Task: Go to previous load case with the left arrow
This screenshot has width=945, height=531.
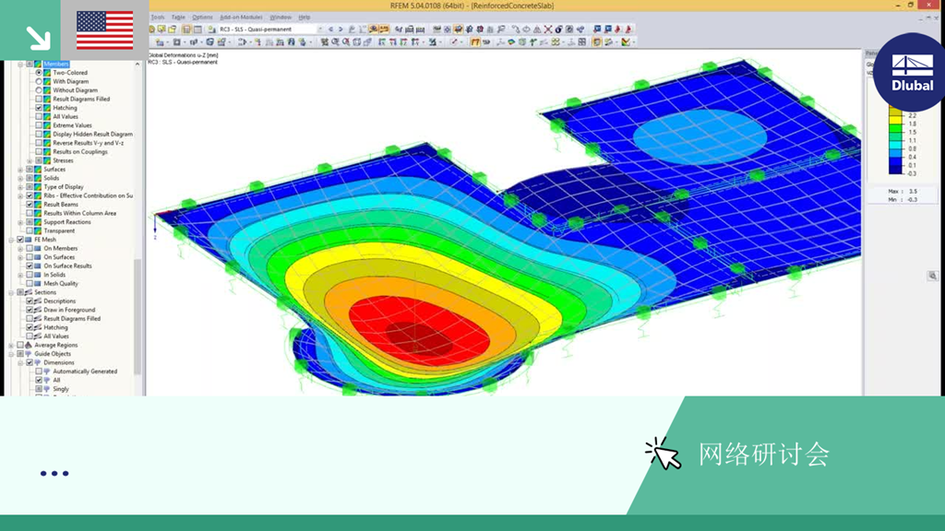Action: pyautogui.click(x=331, y=29)
